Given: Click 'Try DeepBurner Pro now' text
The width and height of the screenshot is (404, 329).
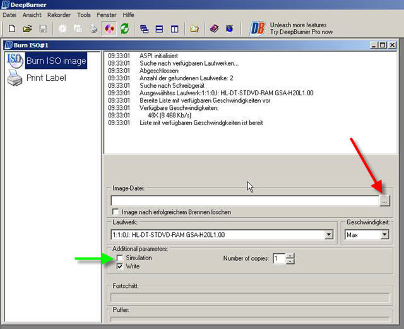Looking at the screenshot, I should click(x=301, y=32).
